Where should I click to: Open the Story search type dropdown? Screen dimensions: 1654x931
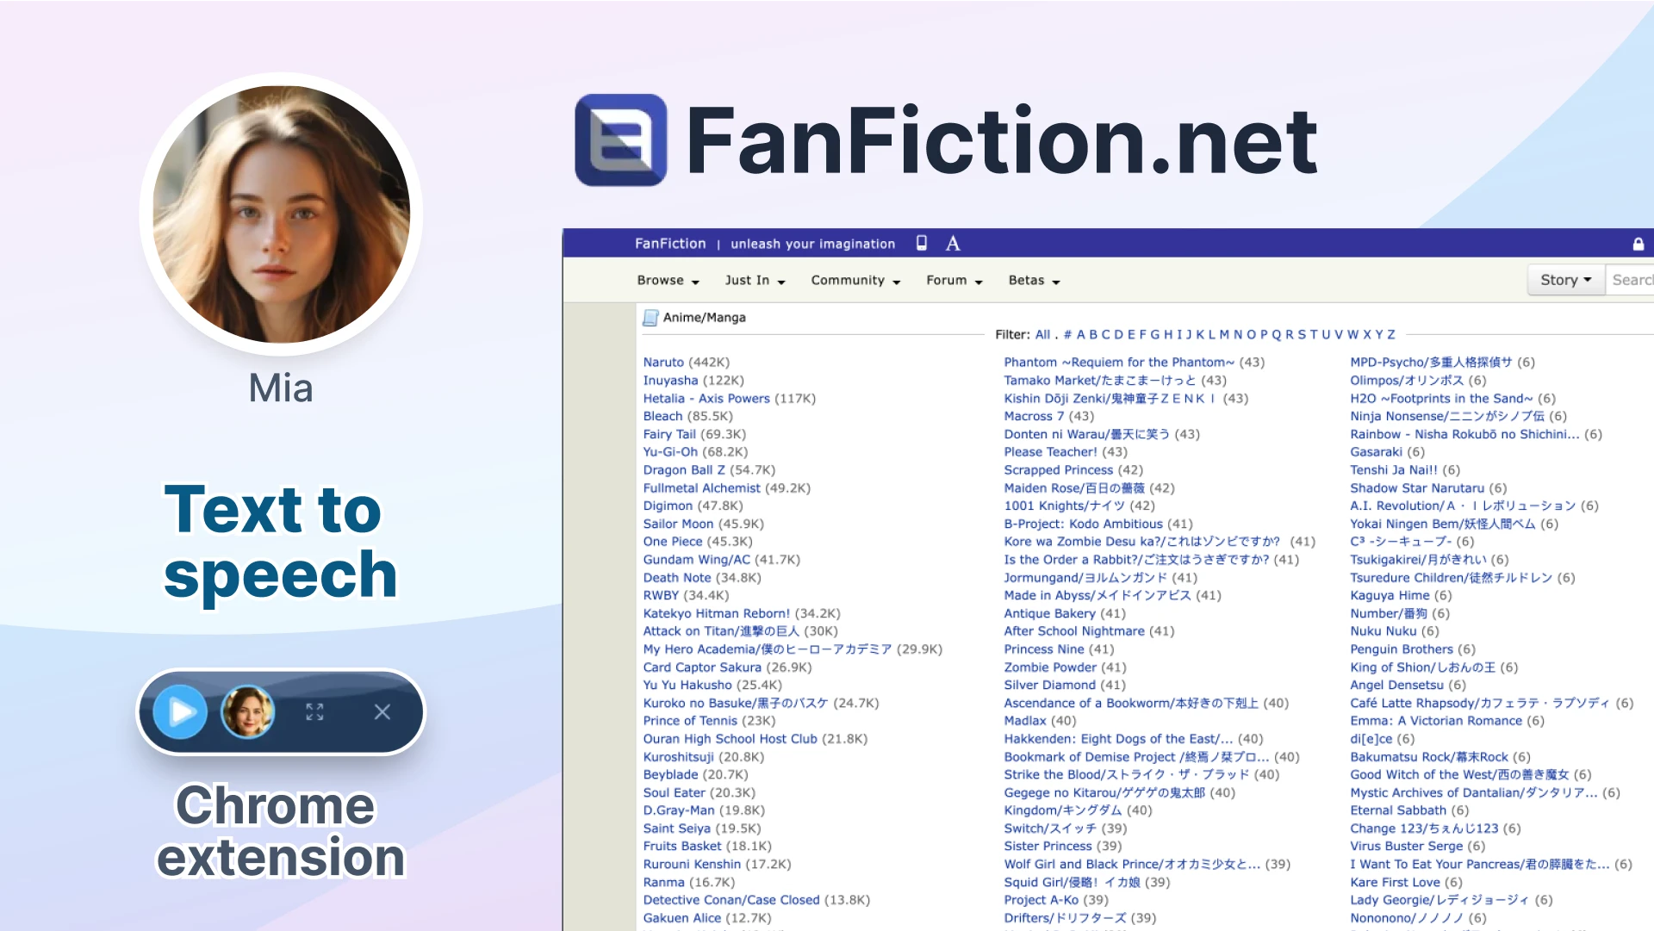pos(1566,280)
